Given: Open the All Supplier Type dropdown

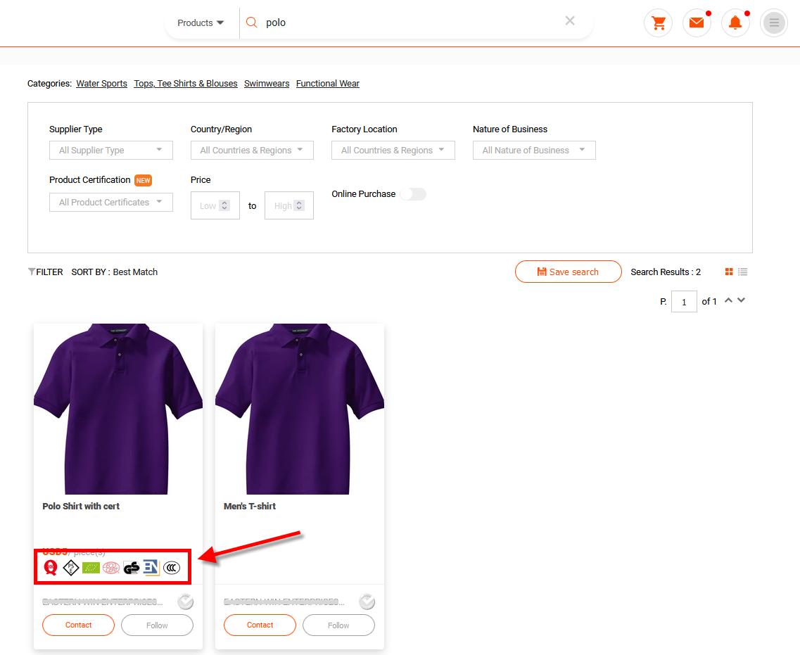Looking at the screenshot, I should [x=110, y=150].
